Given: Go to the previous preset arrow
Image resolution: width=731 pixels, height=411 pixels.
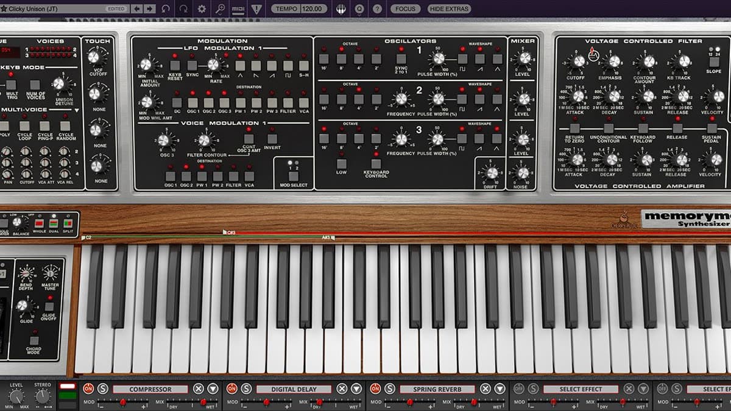Looking at the screenshot, I should (137, 9).
